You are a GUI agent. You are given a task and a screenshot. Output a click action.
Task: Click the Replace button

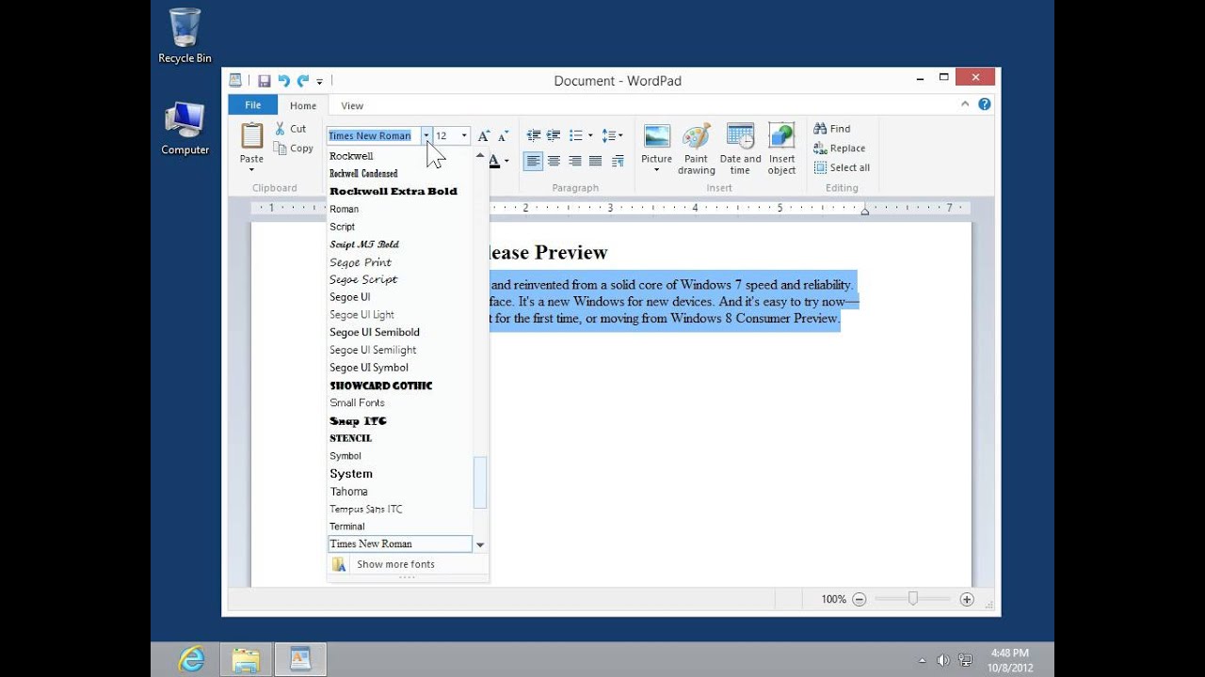click(x=840, y=149)
